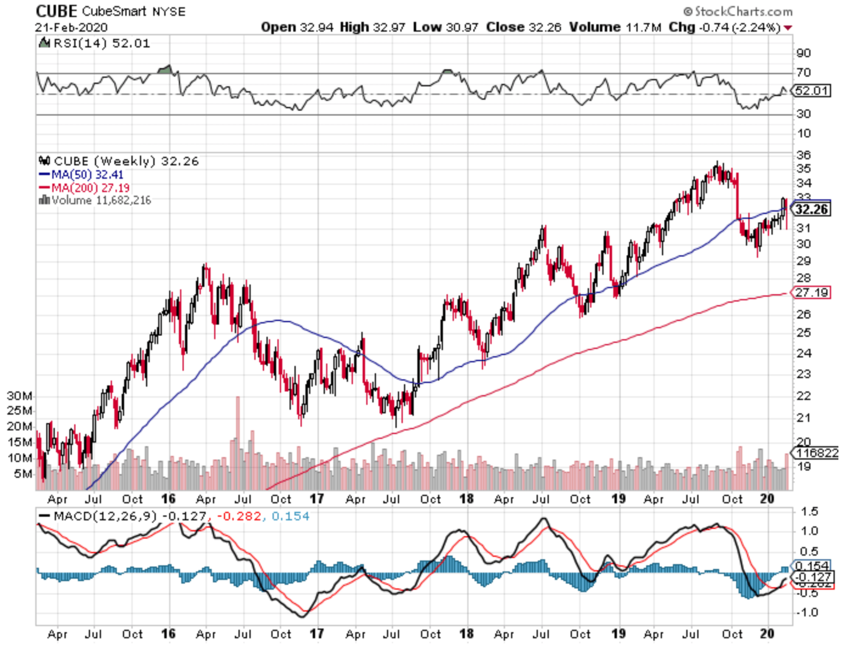Viewport: 853px width, 648px height.
Task: Click the MACD(12,26,9) legend label
Action: [105, 516]
